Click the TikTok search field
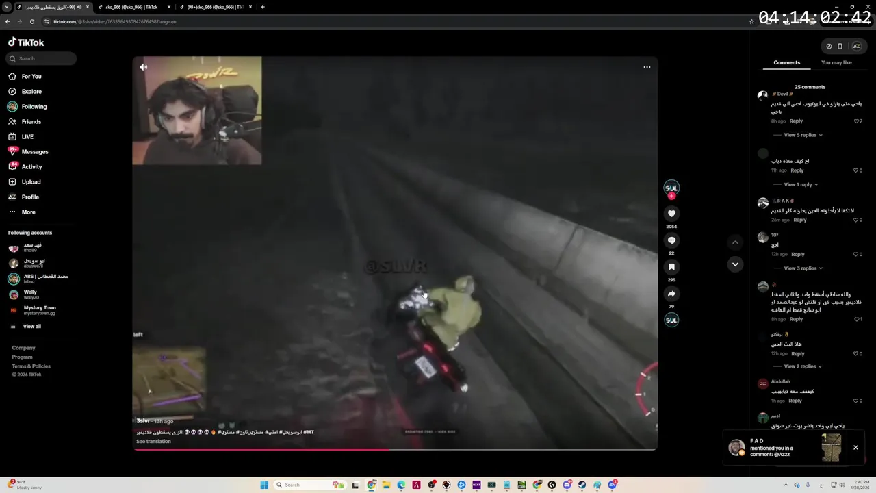Screen dimensions: 876x493 [42, 58]
